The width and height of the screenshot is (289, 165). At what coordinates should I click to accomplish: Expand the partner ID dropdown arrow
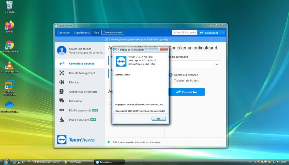(217, 64)
